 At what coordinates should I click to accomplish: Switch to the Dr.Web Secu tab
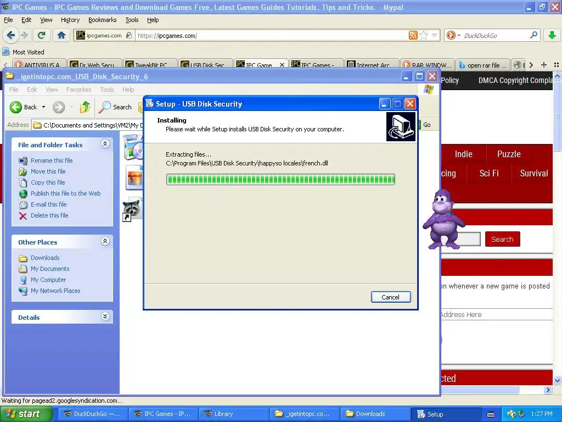click(94, 65)
